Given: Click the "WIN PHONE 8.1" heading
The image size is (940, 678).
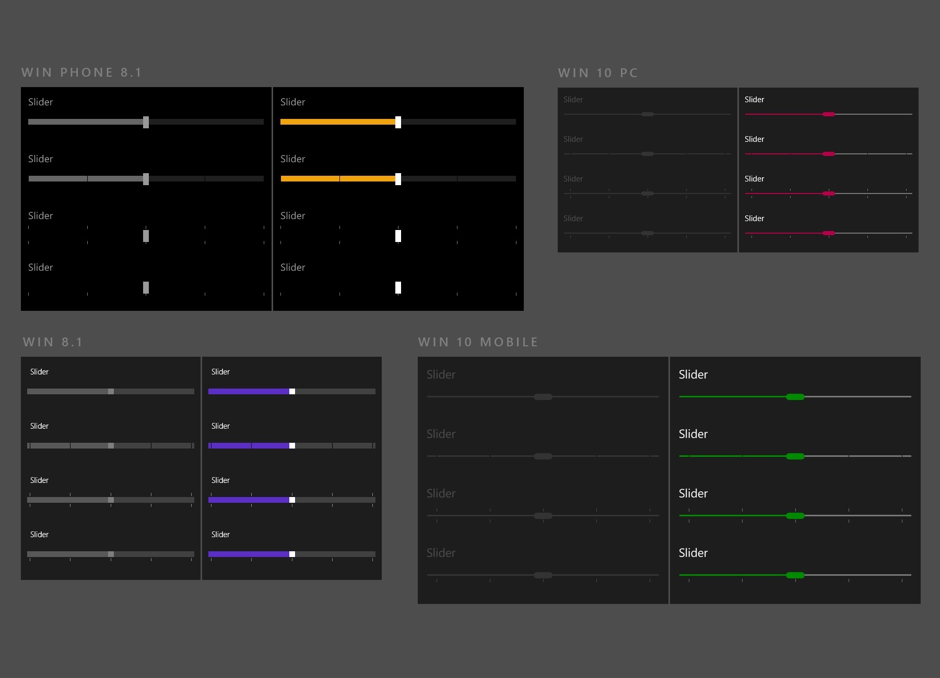Looking at the screenshot, I should tap(81, 72).
